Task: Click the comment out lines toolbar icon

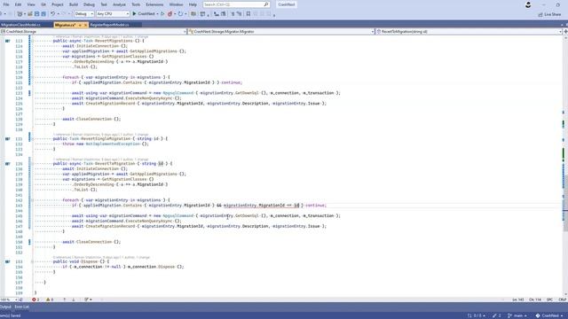Action: tap(233, 14)
